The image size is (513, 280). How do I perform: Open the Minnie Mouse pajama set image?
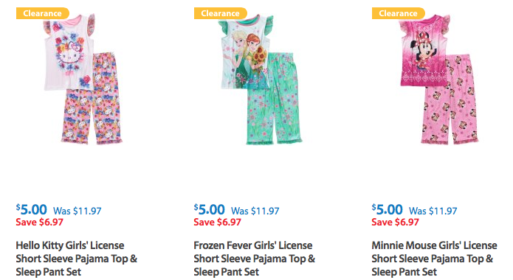pyautogui.click(x=438, y=80)
